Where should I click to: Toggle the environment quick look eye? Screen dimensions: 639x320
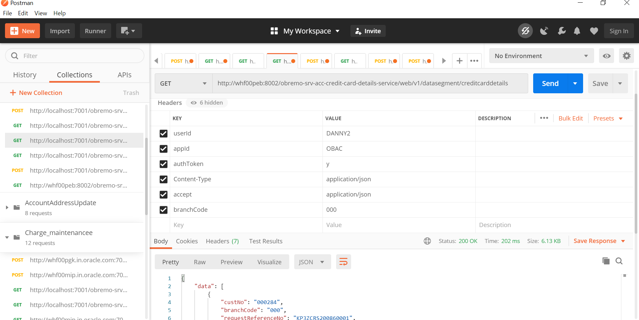(x=606, y=56)
